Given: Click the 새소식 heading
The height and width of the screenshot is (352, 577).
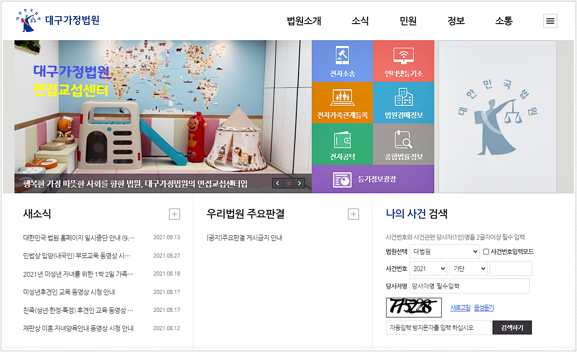Looking at the screenshot, I should click(37, 214).
